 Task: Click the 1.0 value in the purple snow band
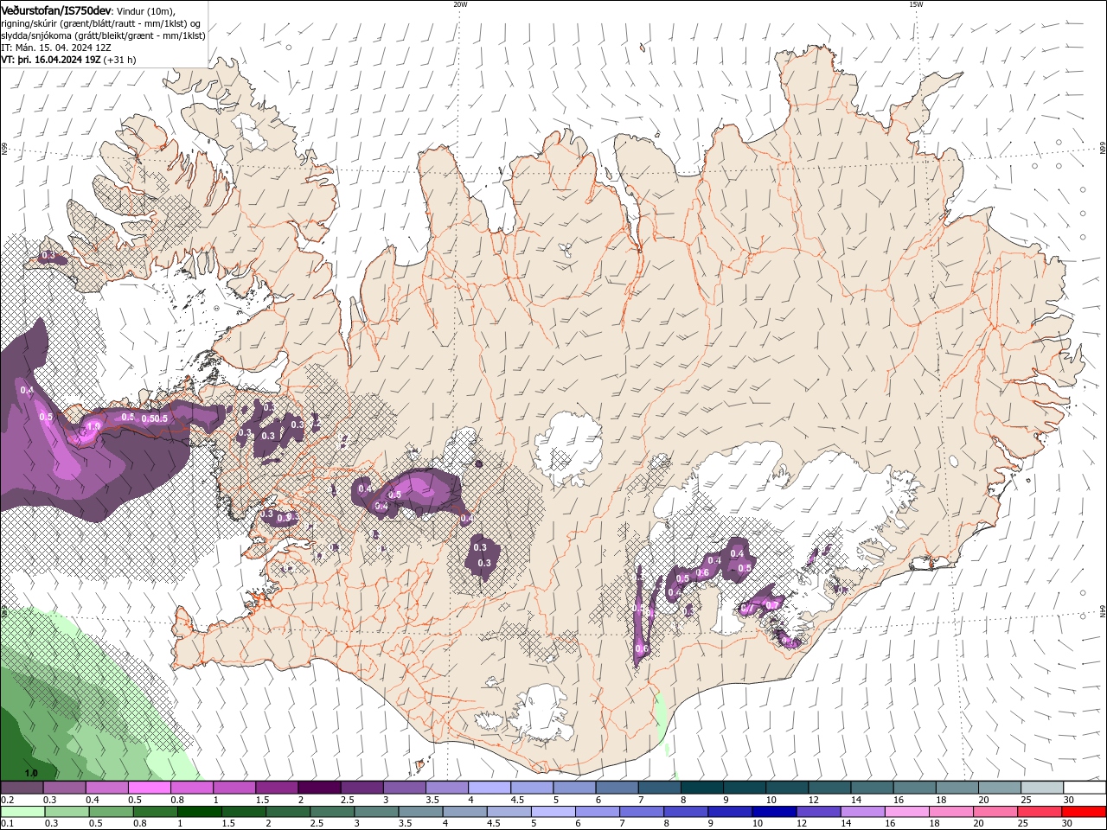tap(93, 426)
